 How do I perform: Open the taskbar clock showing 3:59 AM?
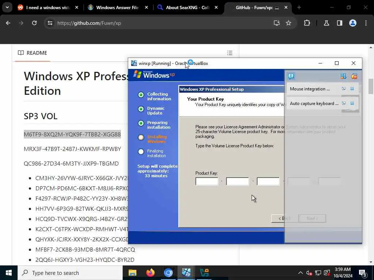pyautogui.click(x=343, y=273)
